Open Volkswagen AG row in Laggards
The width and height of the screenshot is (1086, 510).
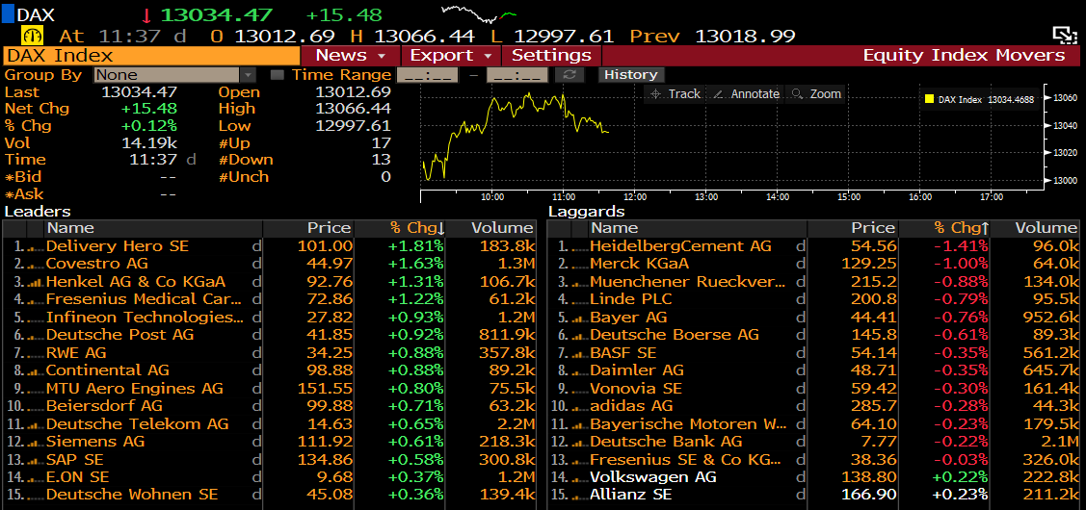(x=653, y=477)
